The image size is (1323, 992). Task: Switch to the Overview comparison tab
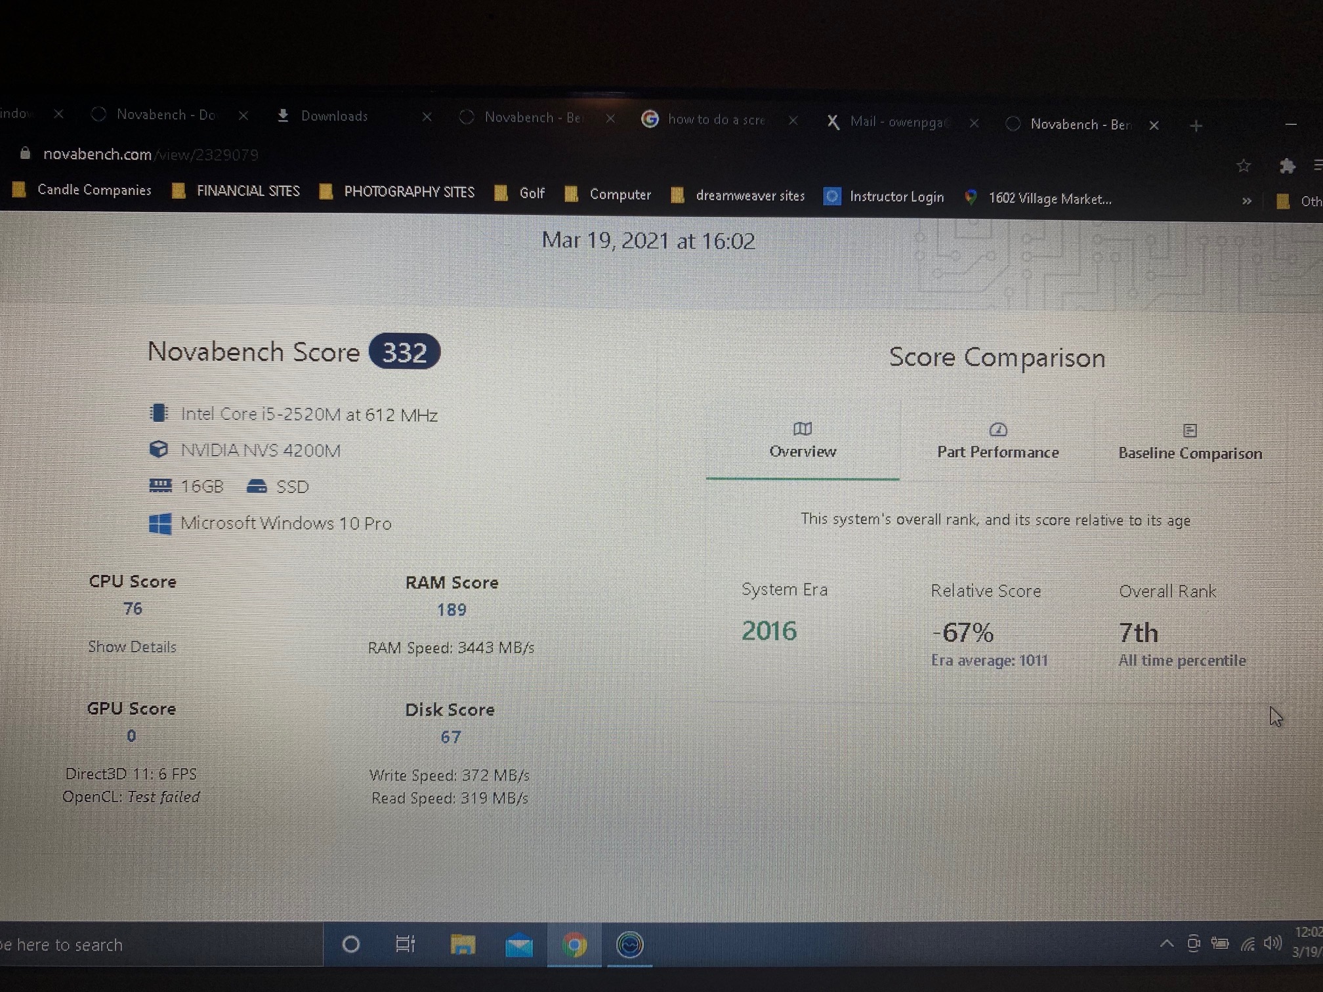click(802, 441)
